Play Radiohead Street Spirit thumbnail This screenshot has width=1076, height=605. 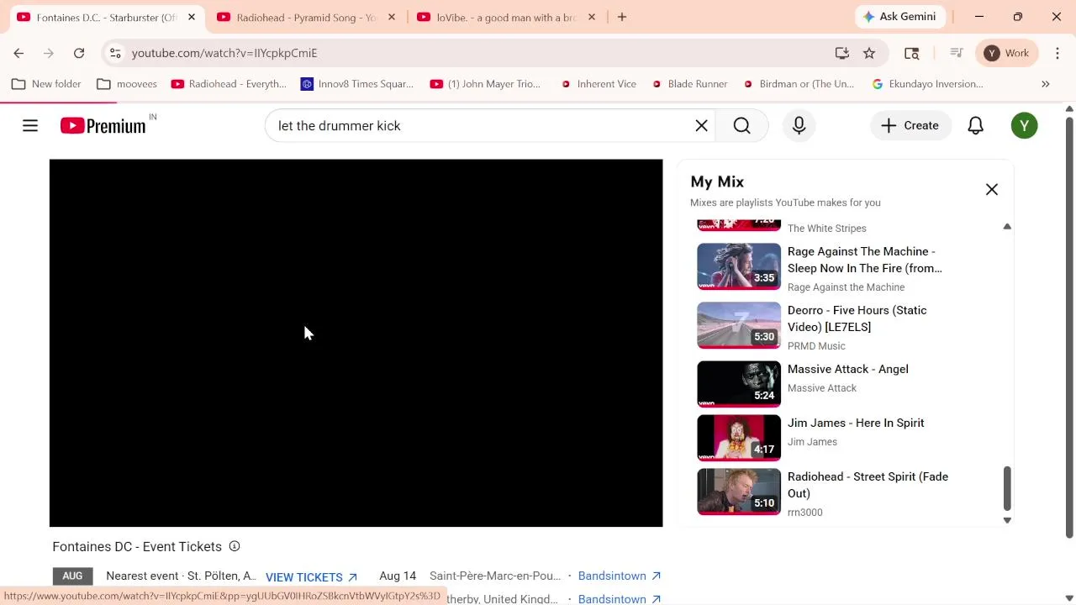739,492
